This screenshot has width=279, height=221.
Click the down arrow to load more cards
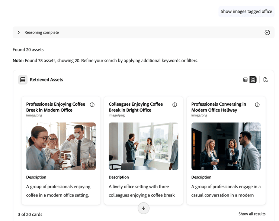point(144,208)
